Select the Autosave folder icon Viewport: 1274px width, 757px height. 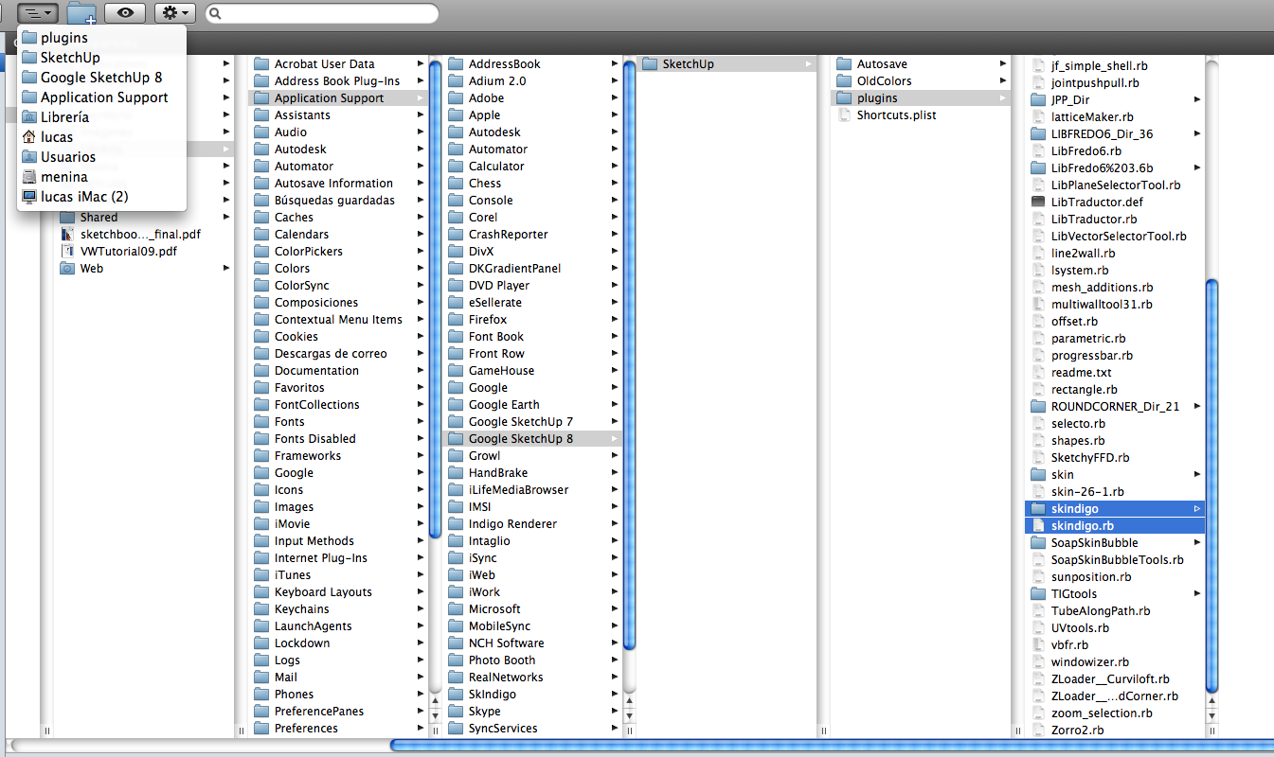coord(844,64)
